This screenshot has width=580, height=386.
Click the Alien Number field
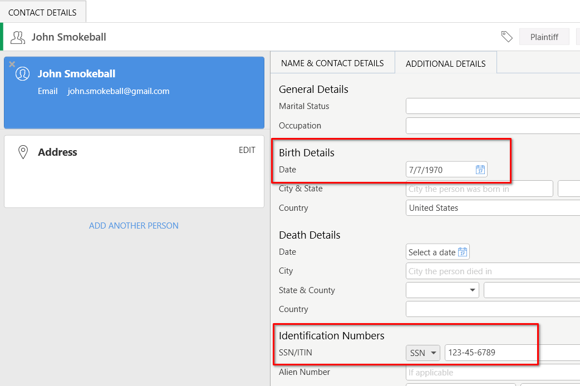(493, 373)
